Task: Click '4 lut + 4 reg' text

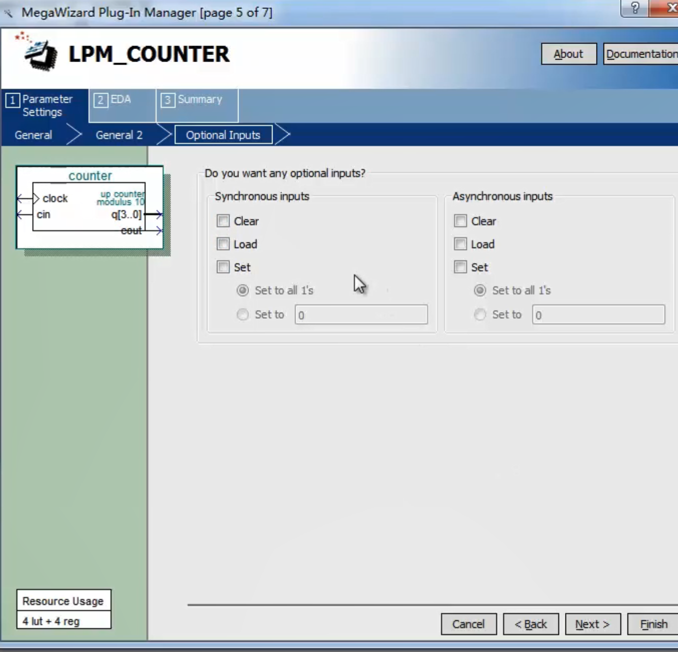Action: (x=51, y=621)
